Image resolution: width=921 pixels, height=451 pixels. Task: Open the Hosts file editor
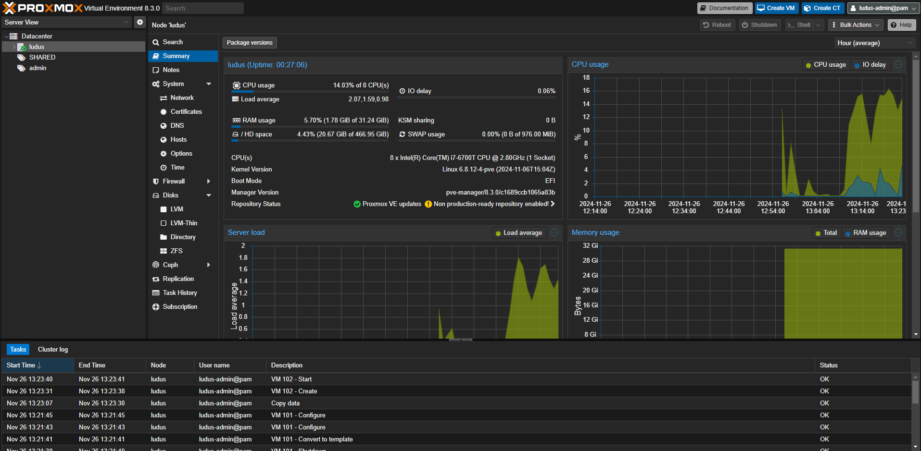[183, 140]
